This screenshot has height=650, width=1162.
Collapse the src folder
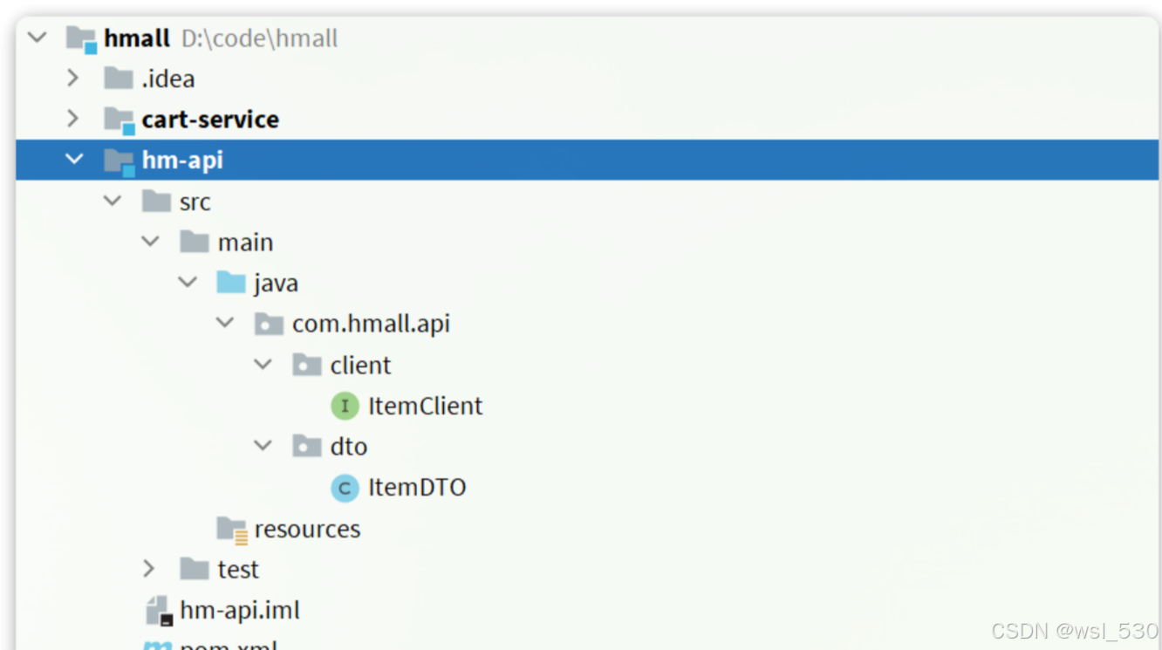click(x=112, y=201)
